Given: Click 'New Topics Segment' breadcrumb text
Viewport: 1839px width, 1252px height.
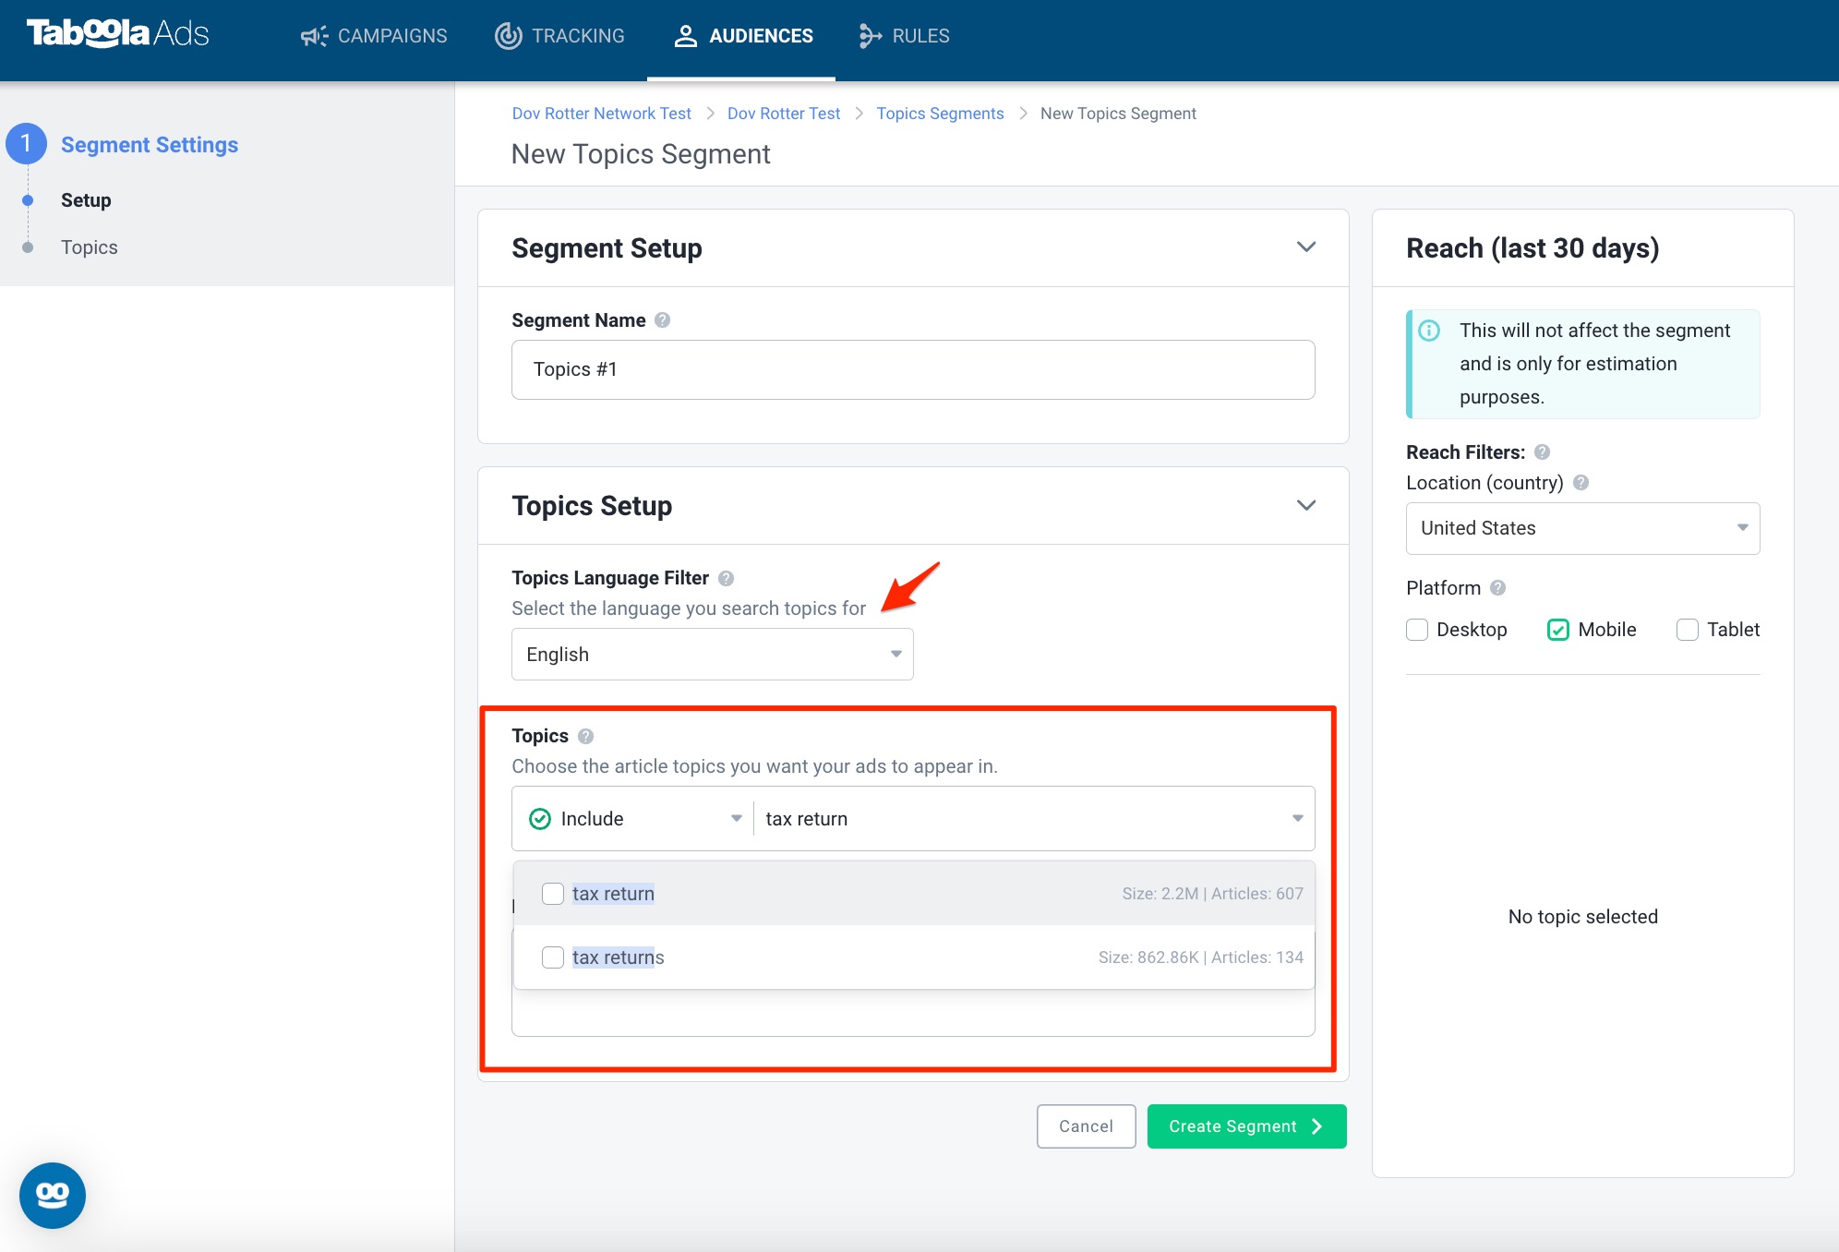Looking at the screenshot, I should click(1118, 114).
